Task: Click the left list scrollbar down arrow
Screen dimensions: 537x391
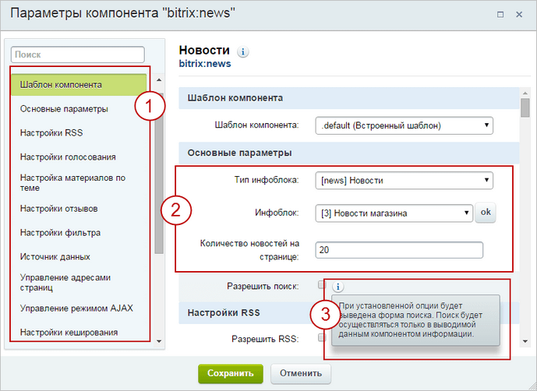Action: 158,341
